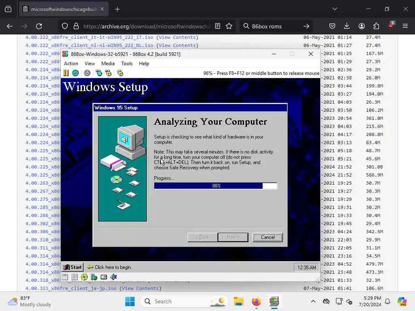Image resolution: width=415 pixels, height=311 pixels.
Task: Close the microsoftwindowschicagobuilds tab
Action: pos(102,9)
